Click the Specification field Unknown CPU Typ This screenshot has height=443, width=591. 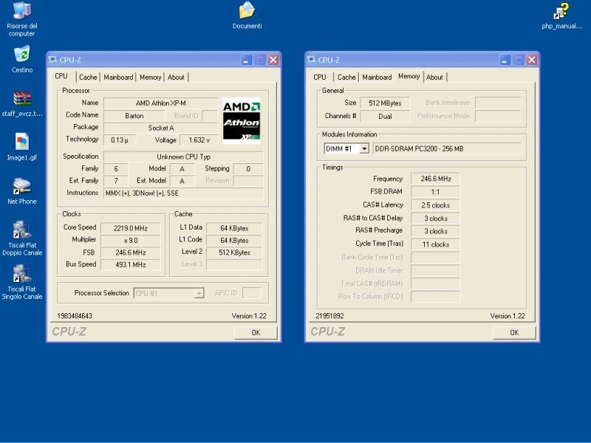coord(183,157)
